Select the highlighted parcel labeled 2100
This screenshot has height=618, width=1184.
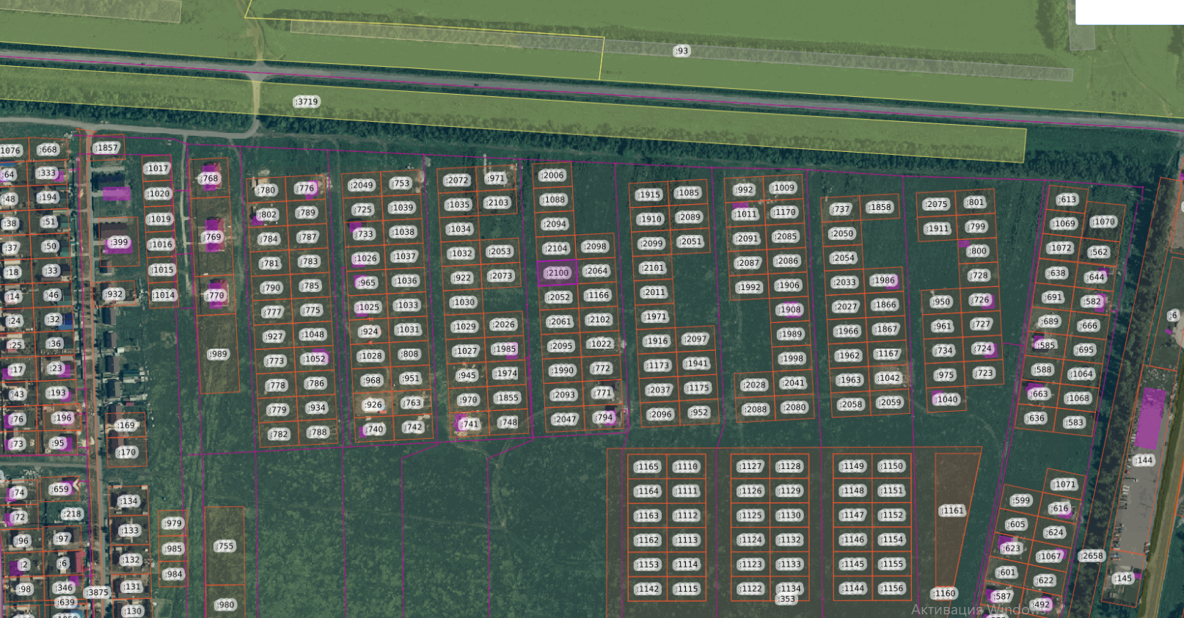pos(558,272)
